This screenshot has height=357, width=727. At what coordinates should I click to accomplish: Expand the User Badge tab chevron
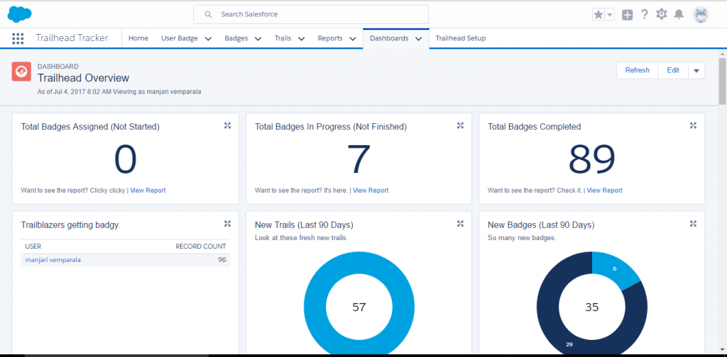[x=208, y=39]
